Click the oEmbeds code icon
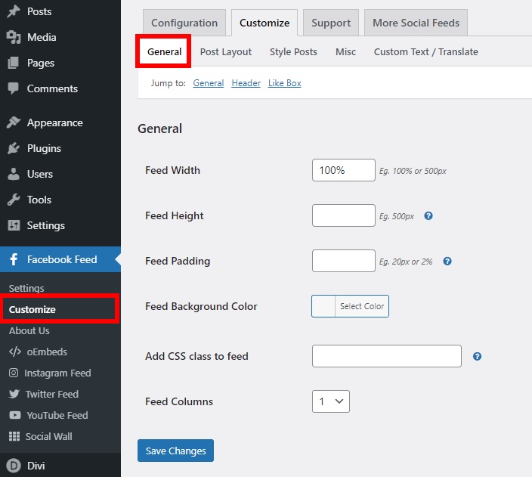Viewport: 532px width, 477px height. pyautogui.click(x=15, y=352)
